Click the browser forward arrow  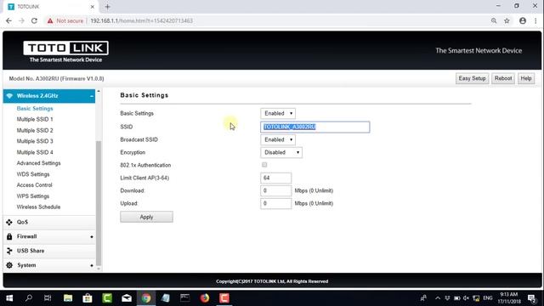coord(21,20)
